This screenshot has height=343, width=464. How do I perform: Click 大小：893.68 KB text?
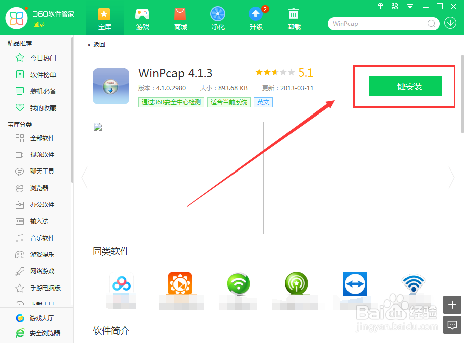(224, 88)
